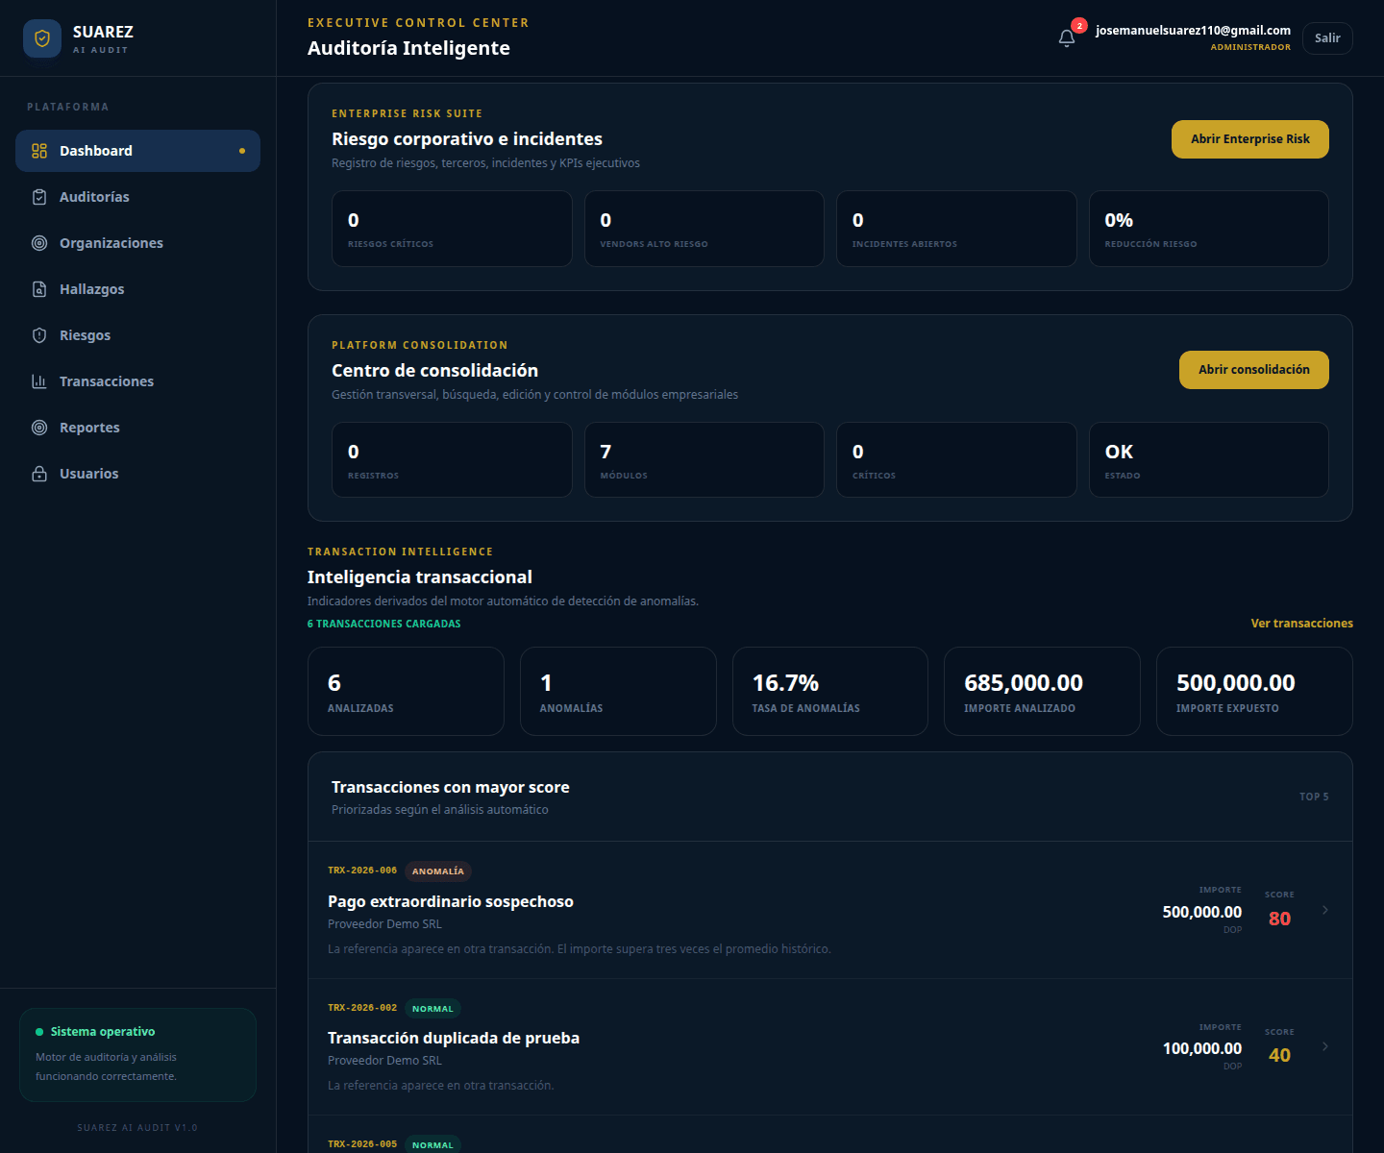Expand TRX-2026-002 row chevron
The height and width of the screenshot is (1153, 1384).
[1325, 1046]
